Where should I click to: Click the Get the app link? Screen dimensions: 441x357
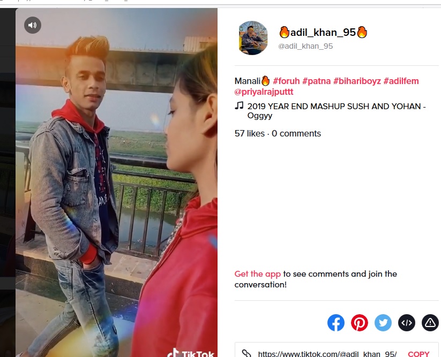[258, 274]
